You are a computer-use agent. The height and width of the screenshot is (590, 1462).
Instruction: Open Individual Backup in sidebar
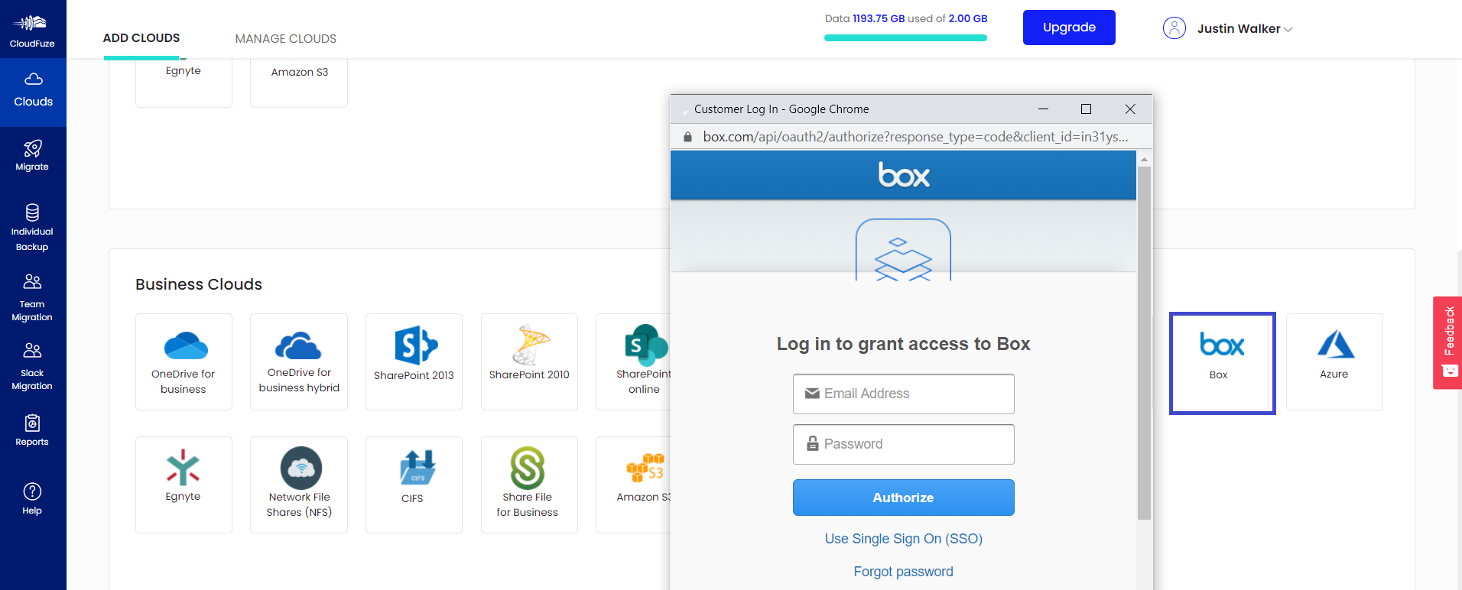[x=32, y=228]
